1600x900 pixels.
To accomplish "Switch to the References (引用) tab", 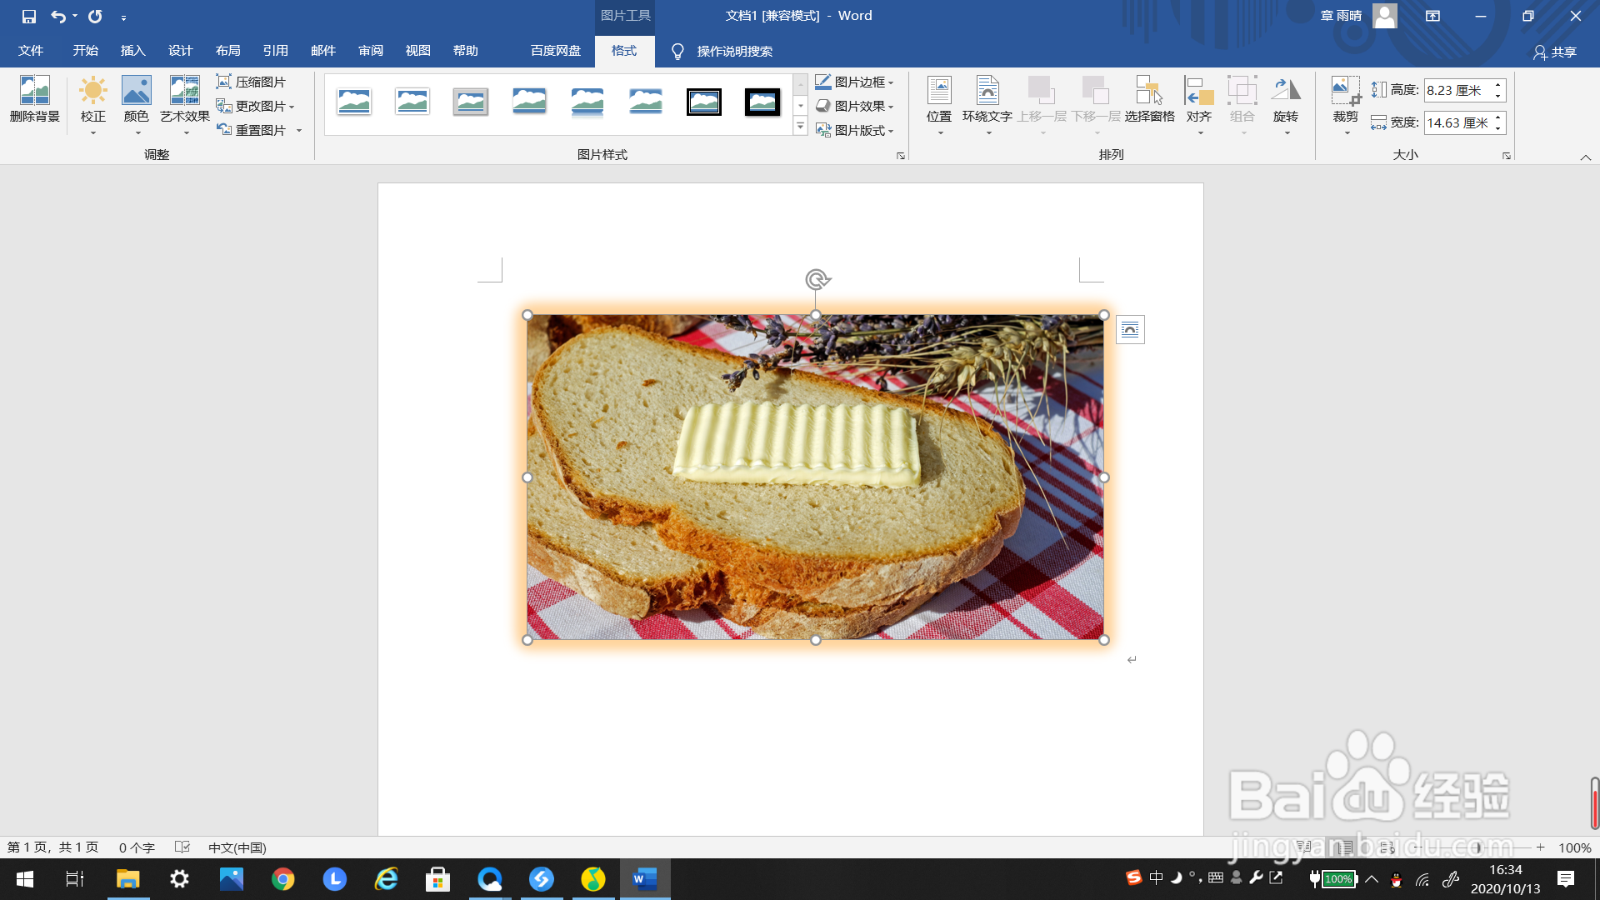I will pos(276,51).
